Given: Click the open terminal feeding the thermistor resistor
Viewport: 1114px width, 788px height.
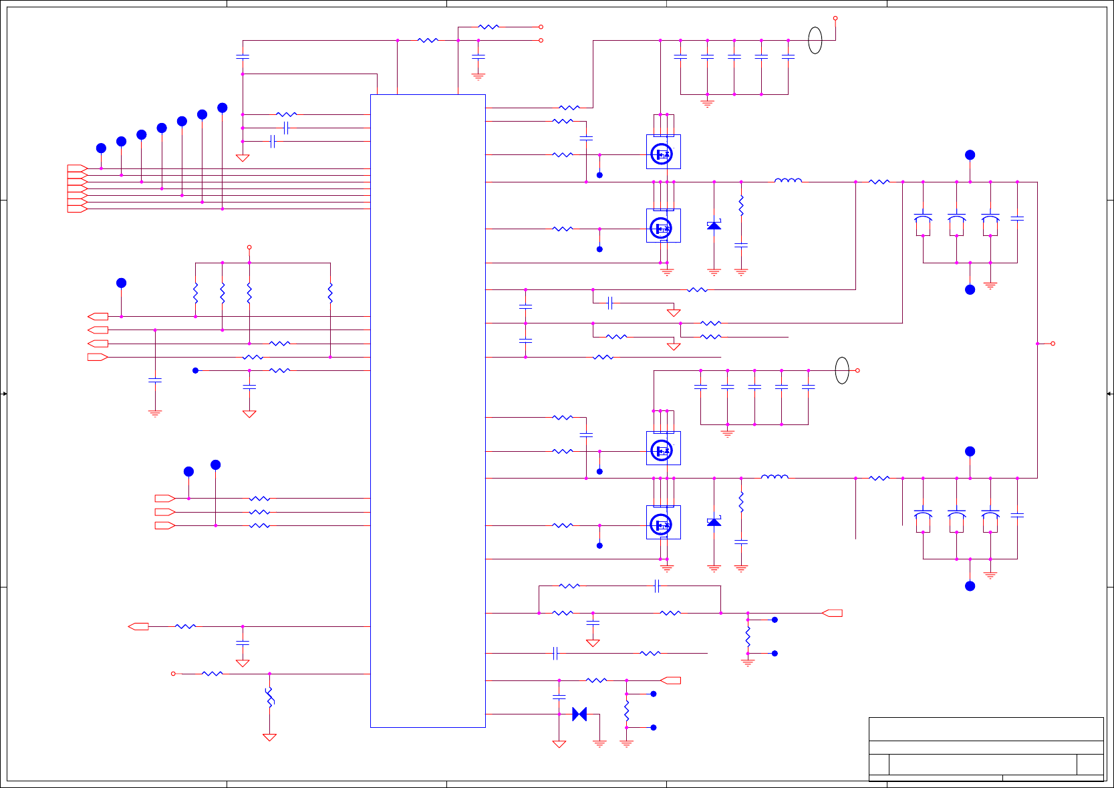Looking at the screenshot, I should click(173, 674).
